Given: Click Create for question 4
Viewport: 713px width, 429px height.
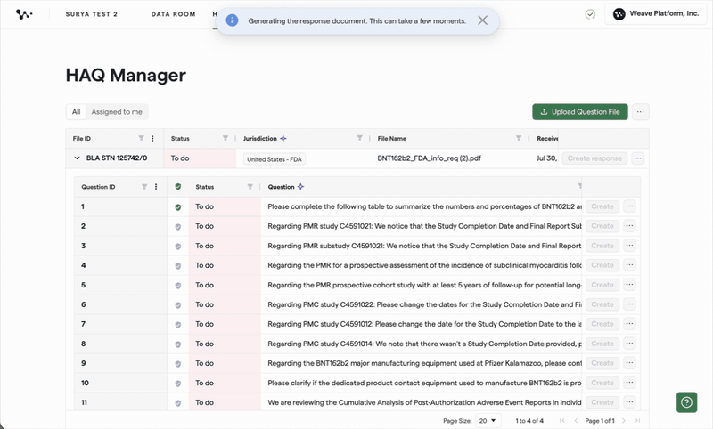Looking at the screenshot, I should tap(602, 265).
